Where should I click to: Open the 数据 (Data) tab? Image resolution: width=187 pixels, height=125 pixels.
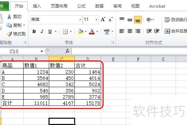[x=99, y=6]
